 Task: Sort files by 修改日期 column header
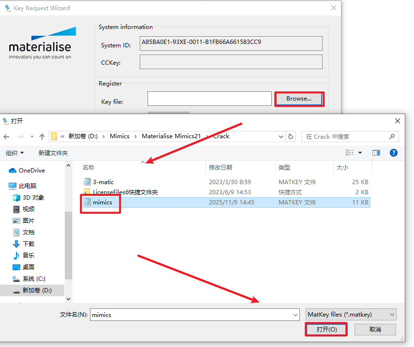click(x=221, y=167)
